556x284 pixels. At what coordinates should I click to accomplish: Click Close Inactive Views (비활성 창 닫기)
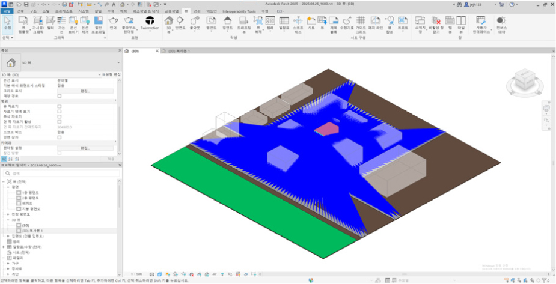pyautogui.click(x=436, y=25)
